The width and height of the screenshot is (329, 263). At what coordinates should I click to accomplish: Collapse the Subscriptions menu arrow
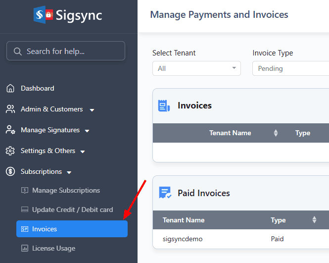click(69, 172)
